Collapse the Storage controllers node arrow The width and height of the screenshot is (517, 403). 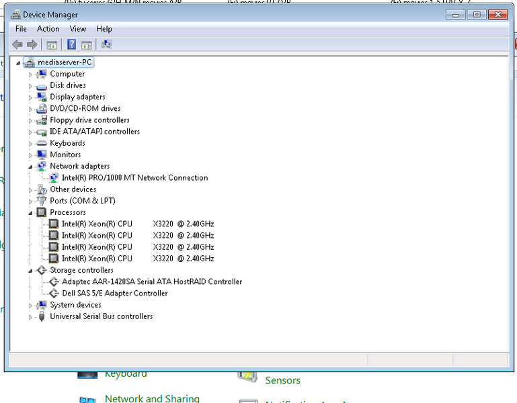coord(30,271)
